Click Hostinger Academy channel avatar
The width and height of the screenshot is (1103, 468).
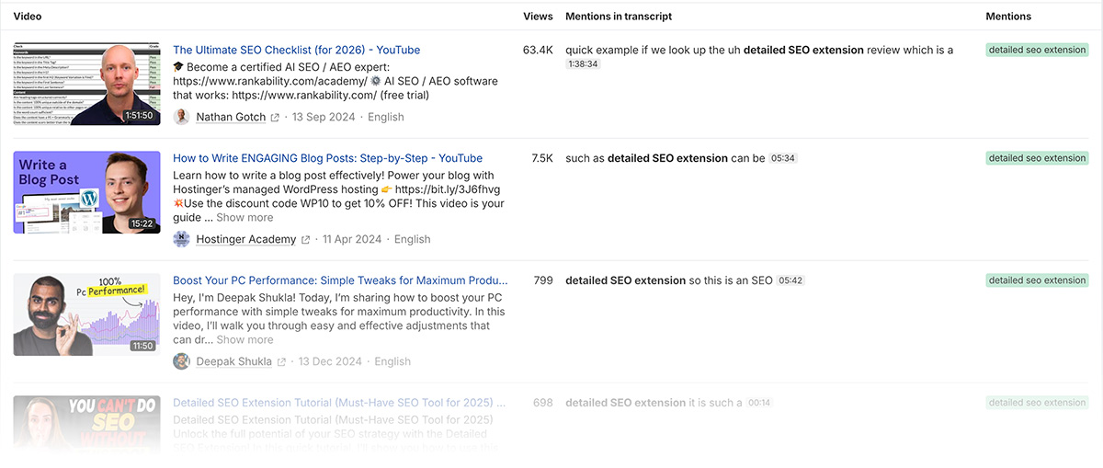182,239
